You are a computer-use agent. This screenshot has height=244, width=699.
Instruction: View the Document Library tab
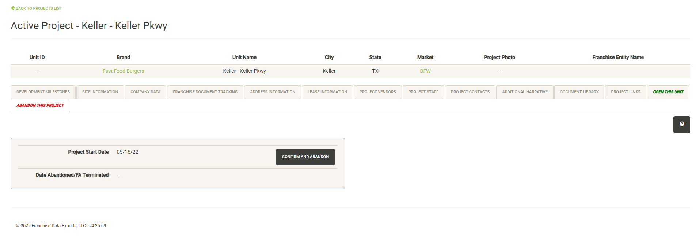[579, 92]
